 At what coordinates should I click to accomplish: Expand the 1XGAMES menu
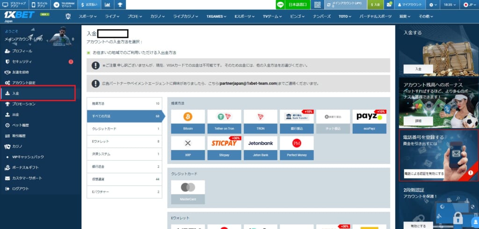[216, 16]
